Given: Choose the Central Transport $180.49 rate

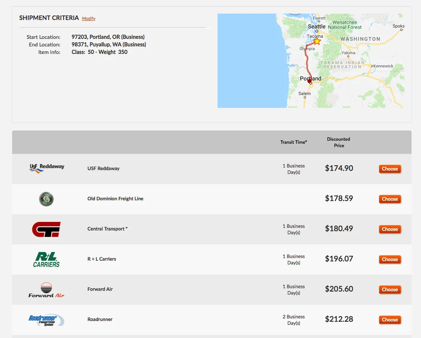Looking at the screenshot, I should 390,229.
